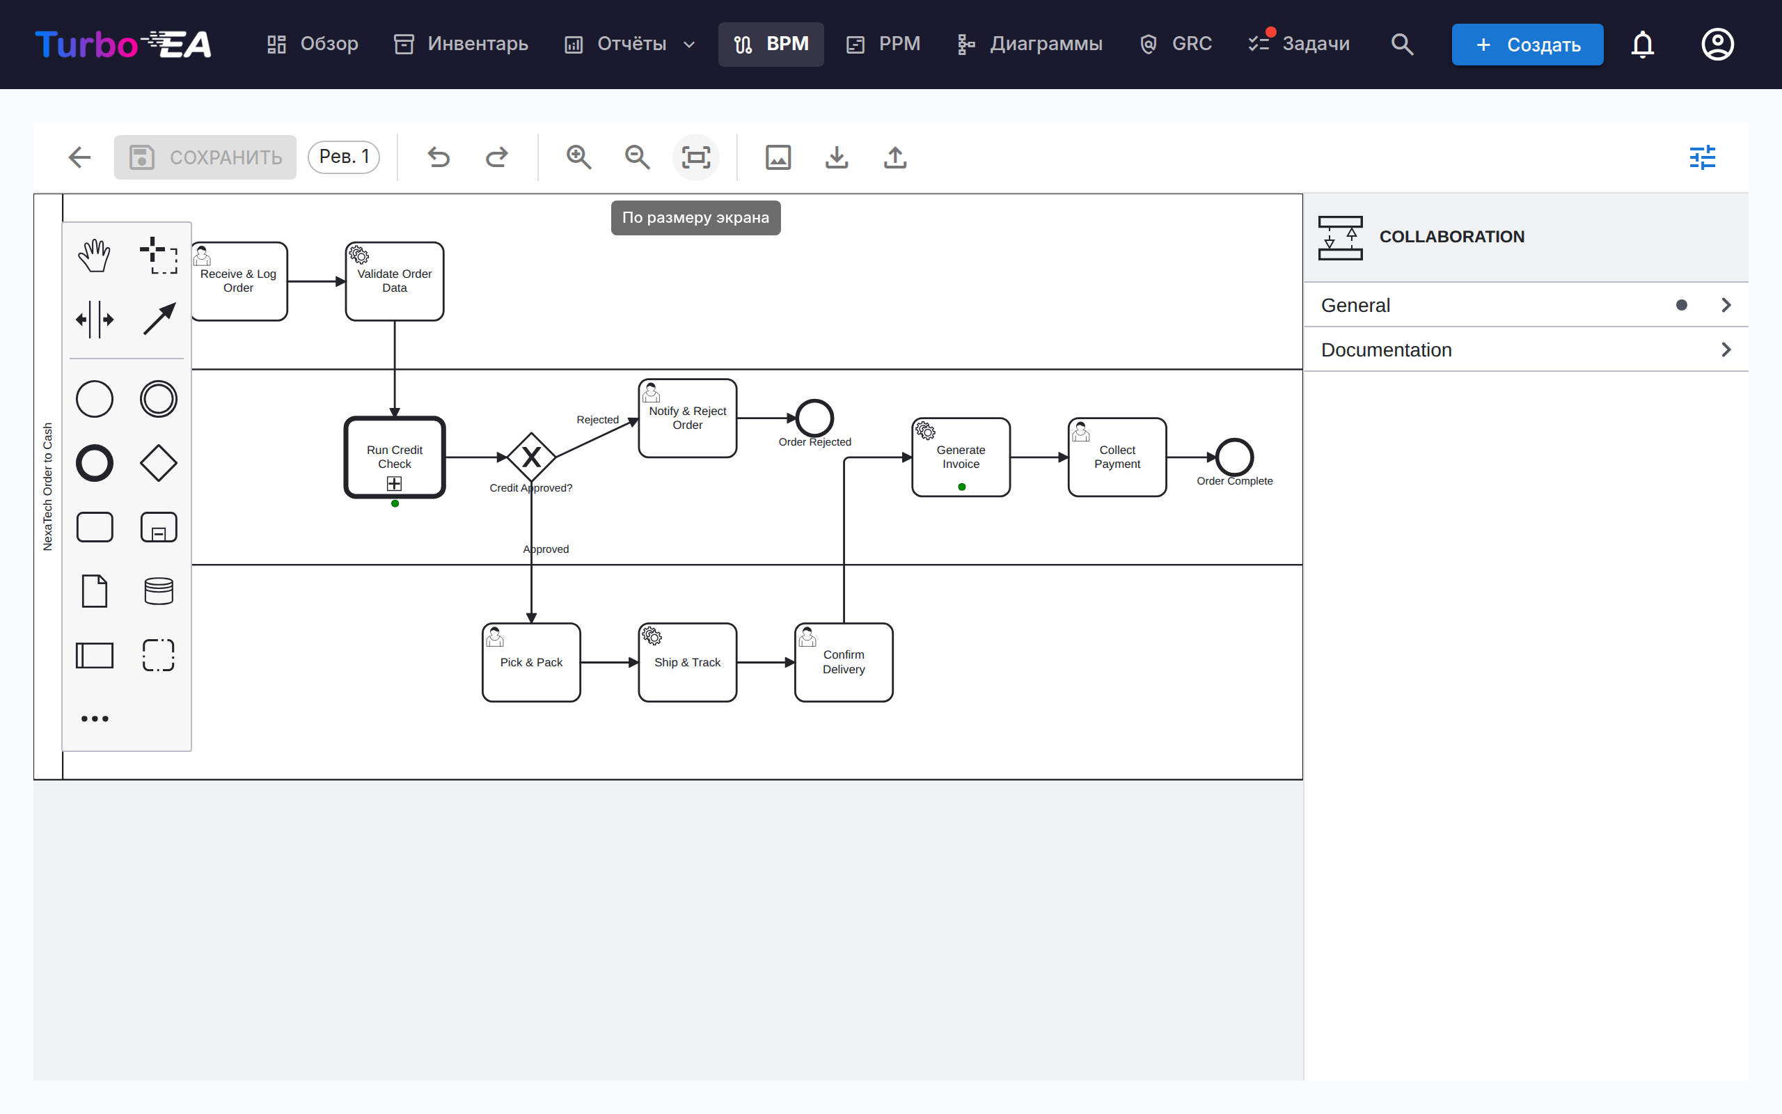
Task: Activate the create/remove space tool
Action: point(94,320)
